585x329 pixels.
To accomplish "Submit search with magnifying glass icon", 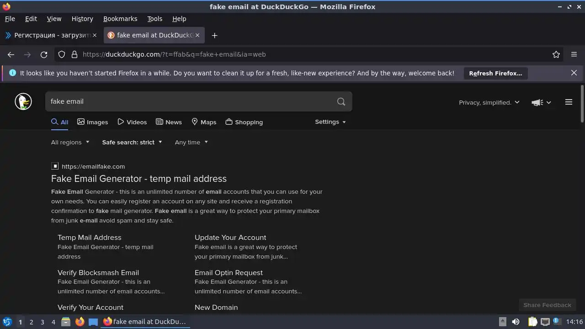I will tap(341, 101).
